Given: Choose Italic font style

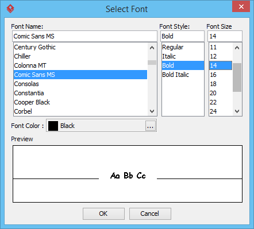Looking at the screenshot, I should (183, 56).
